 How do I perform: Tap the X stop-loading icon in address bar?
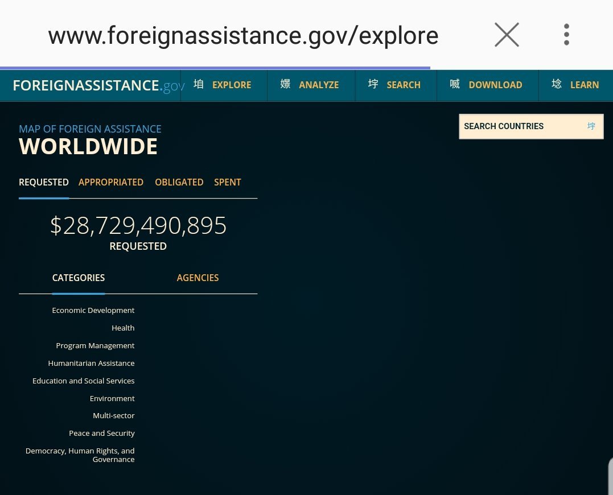tap(507, 35)
